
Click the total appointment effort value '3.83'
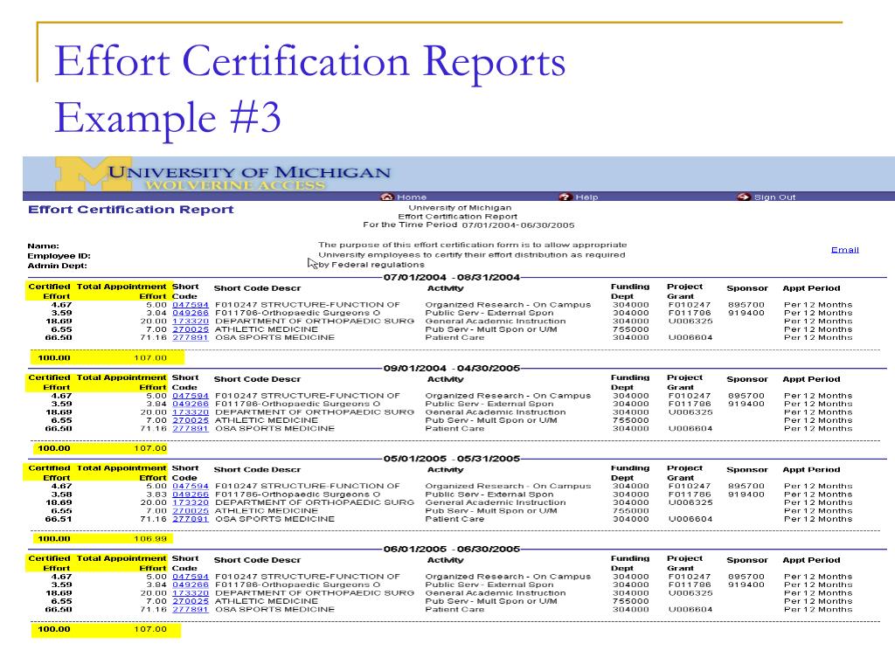click(156, 495)
